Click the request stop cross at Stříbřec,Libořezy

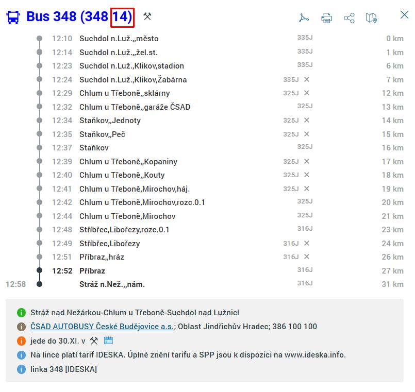[x=307, y=243]
